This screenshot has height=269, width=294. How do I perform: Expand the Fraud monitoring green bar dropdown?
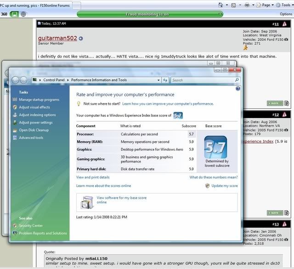click(x=220, y=14)
